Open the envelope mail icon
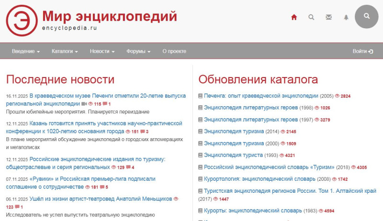Screen dimensions: 383x221 pyautogui.click(x=328, y=17)
